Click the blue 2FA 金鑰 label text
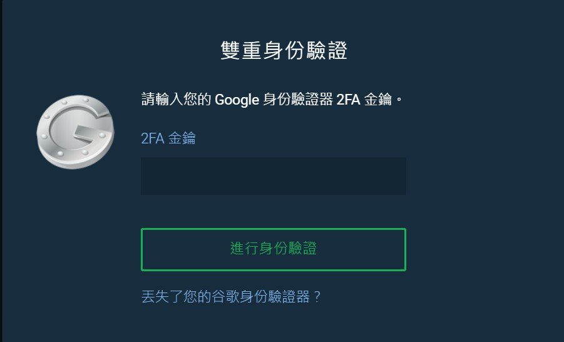The width and height of the screenshot is (564, 342). pos(168,138)
